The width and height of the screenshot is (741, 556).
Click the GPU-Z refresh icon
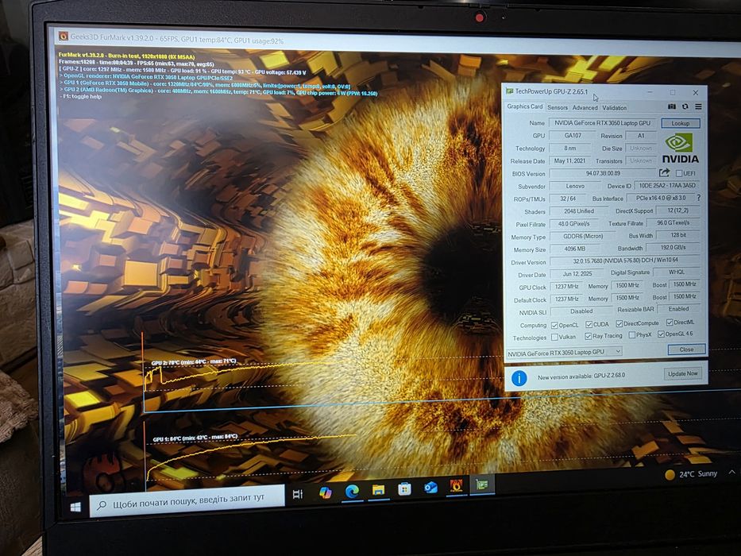685,107
